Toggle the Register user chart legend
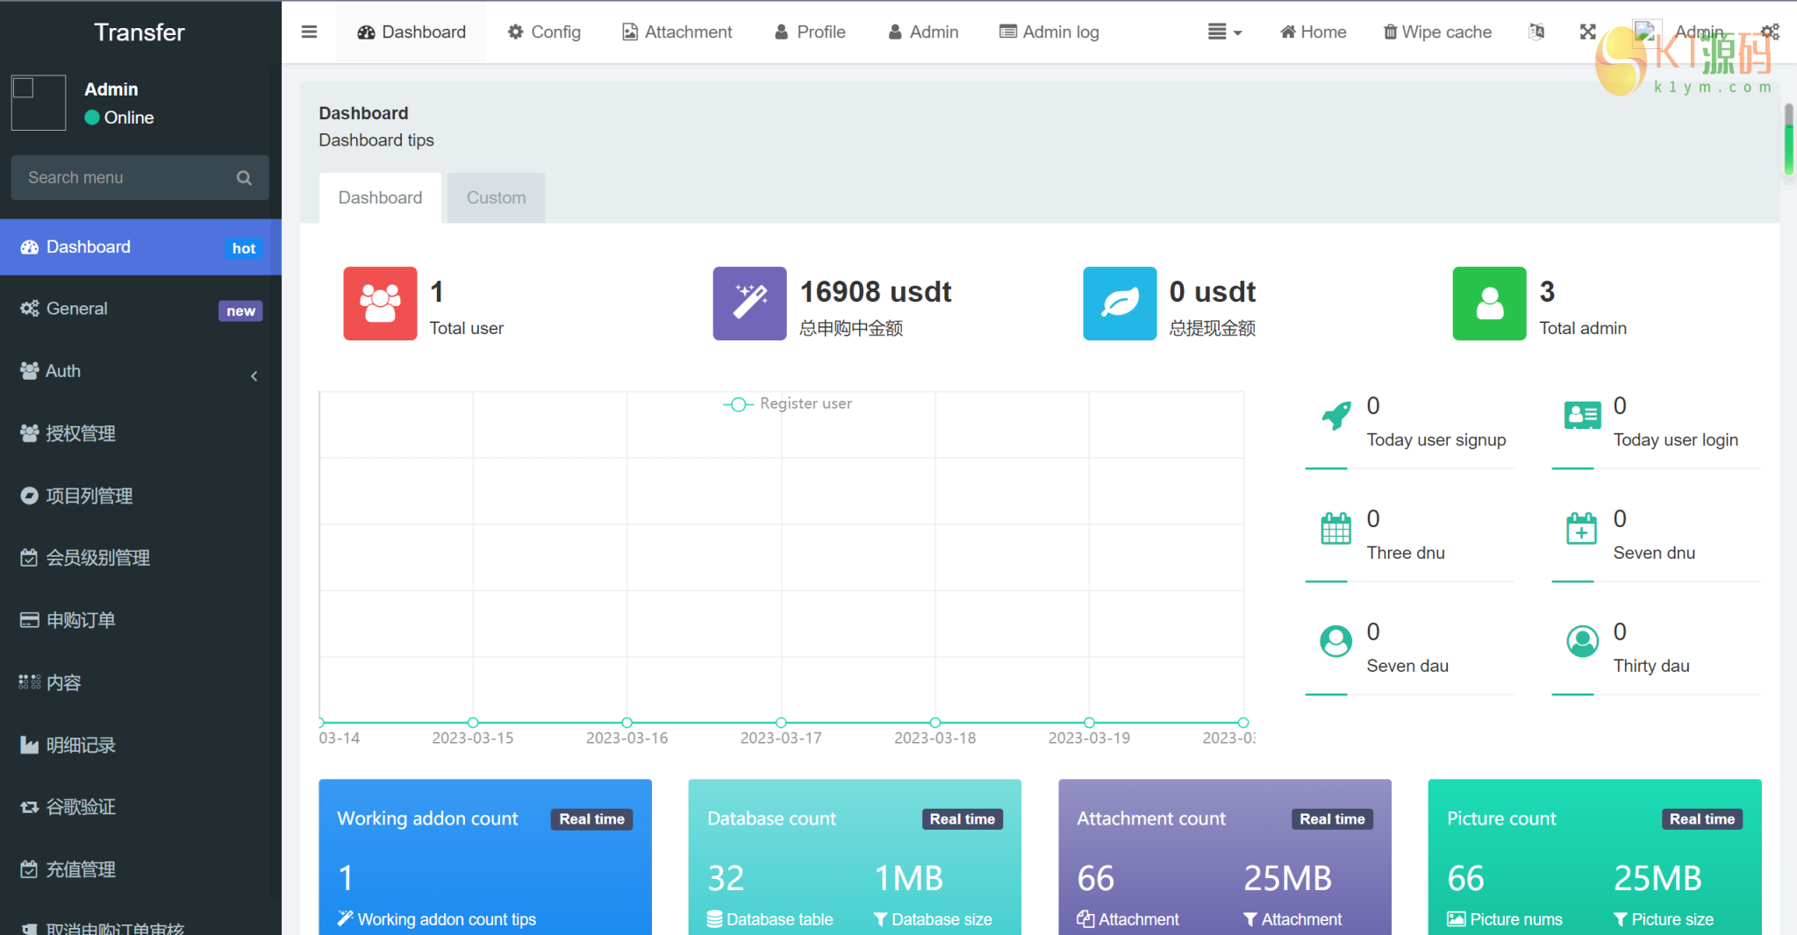Viewport: 1797px width, 935px height. [787, 403]
